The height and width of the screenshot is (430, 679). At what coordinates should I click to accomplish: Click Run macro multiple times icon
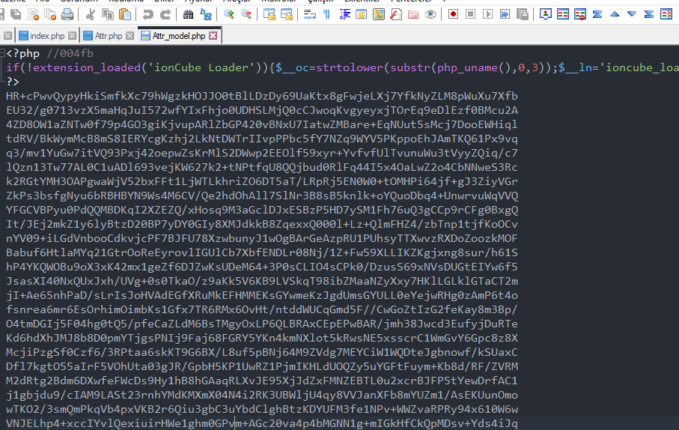pos(505,14)
